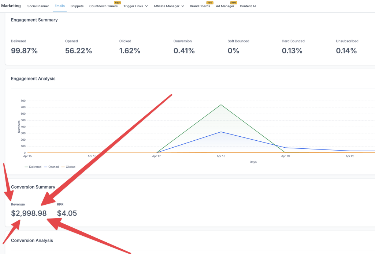Hide the Clicked series in chart legend
375x254 pixels.
[x=68, y=167]
